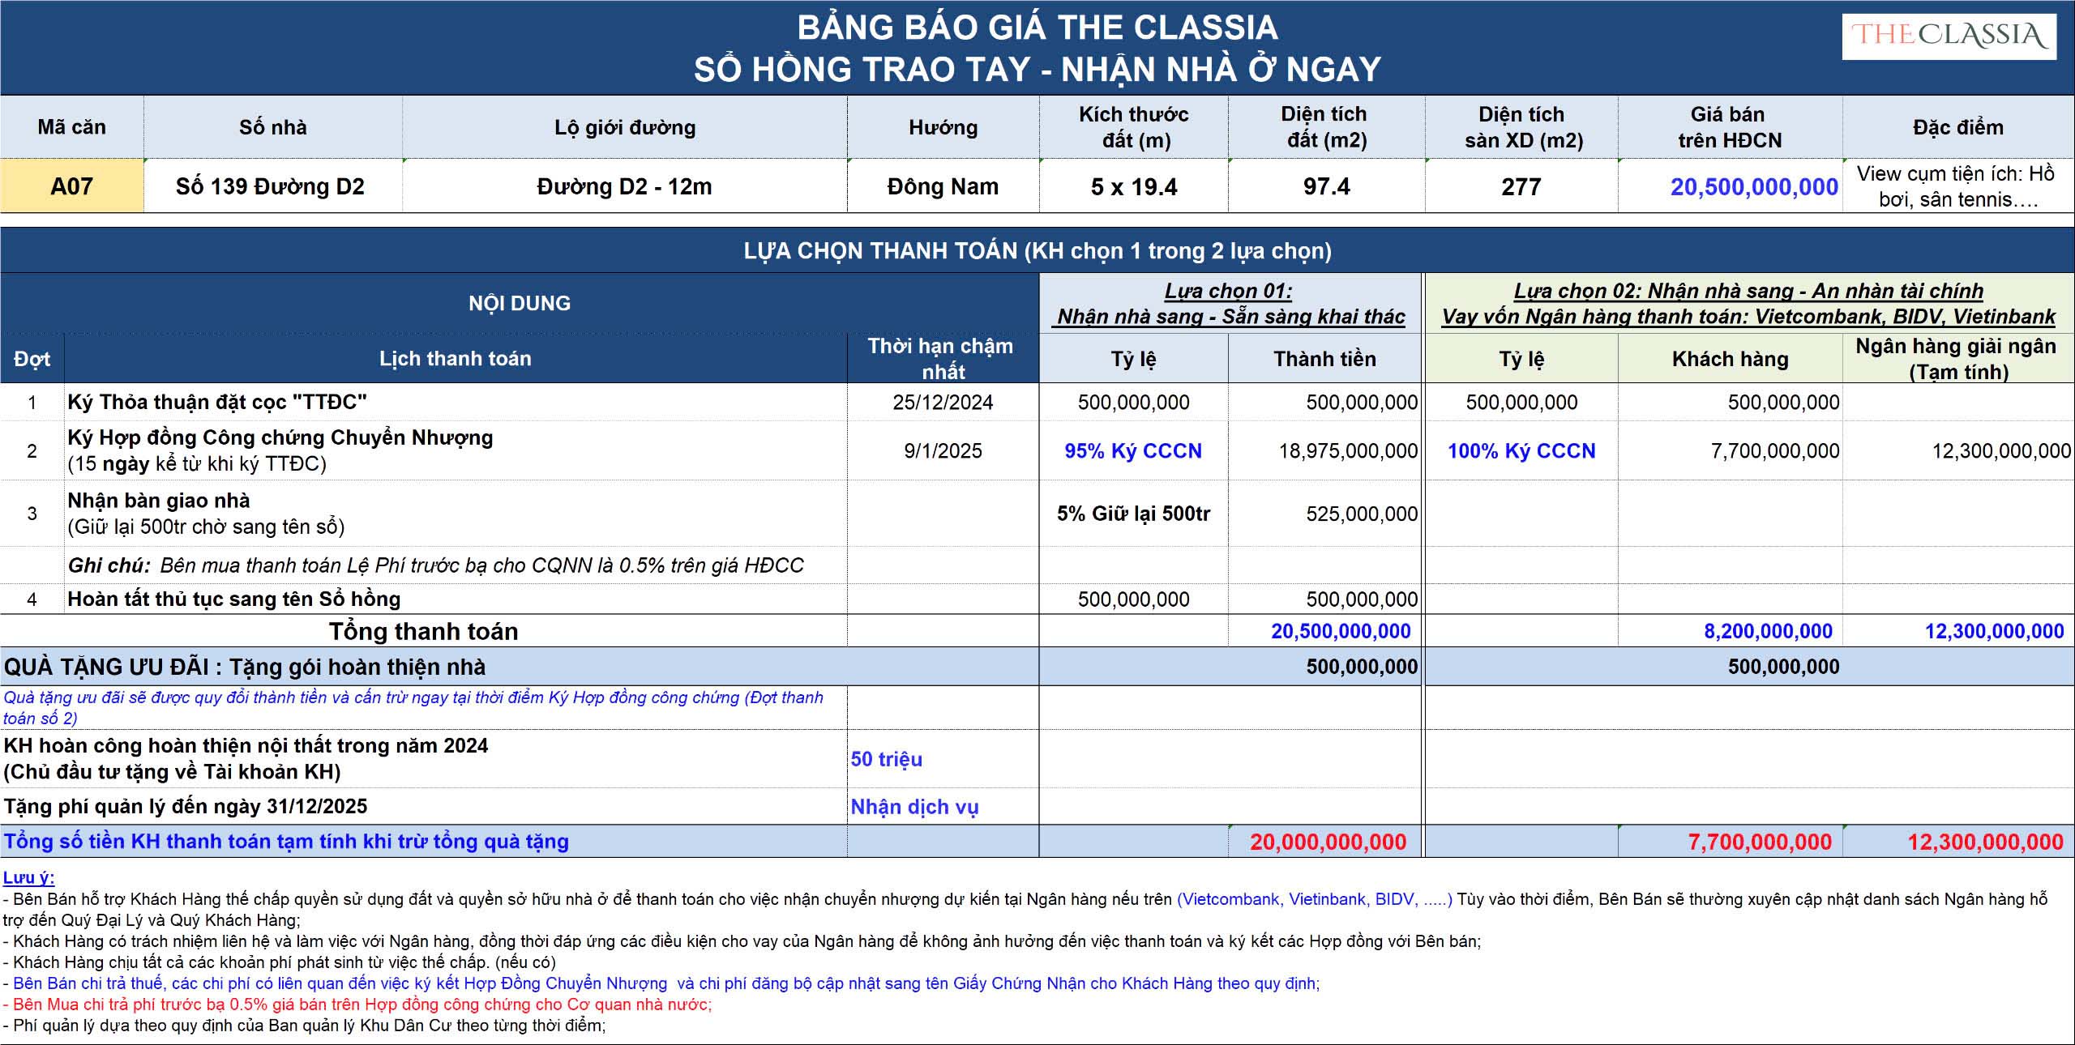The width and height of the screenshot is (2075, 1045).
Task: Click the Tổng thanh toán row label
Action: click(423, 631)
